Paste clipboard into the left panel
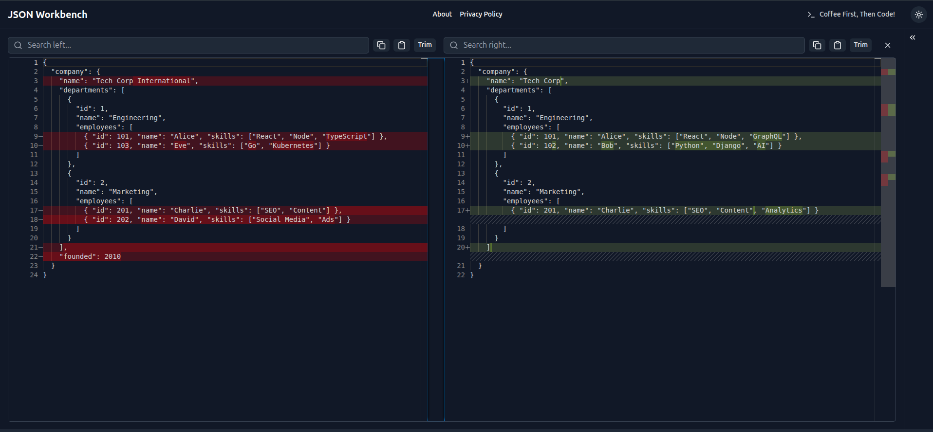The image size is (933, 432). 402,45
